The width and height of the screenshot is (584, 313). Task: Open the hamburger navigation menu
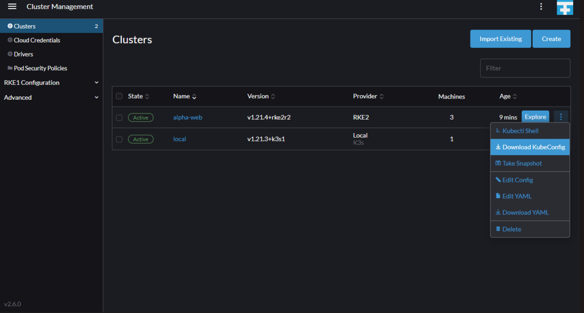pos(12,6)
